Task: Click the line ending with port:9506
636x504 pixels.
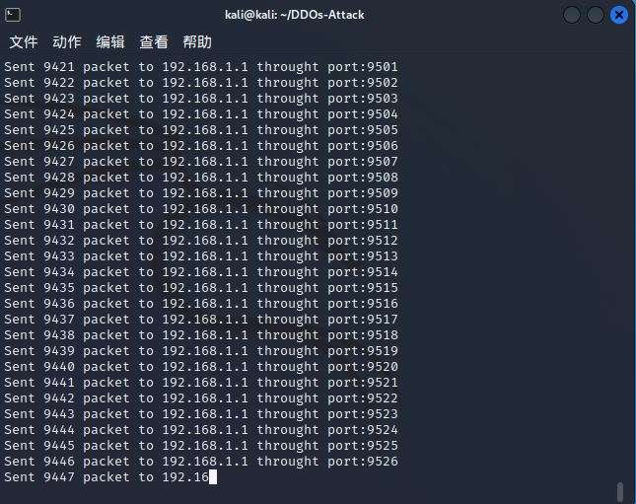Action: click(x=201, y=146)
